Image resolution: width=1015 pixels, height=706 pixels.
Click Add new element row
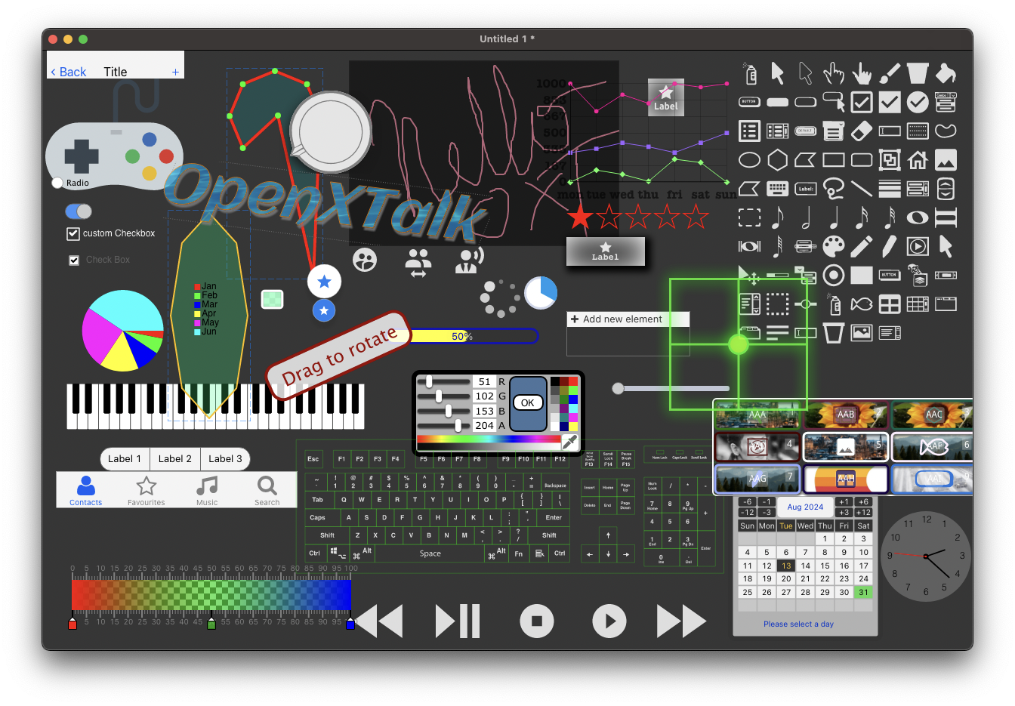point(628,319)
